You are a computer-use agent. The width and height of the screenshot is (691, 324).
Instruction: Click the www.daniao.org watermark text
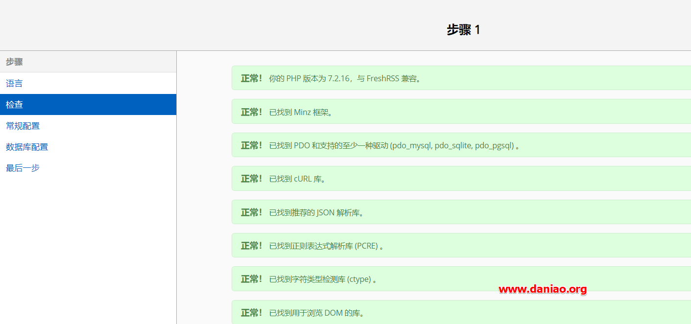click(x=543, y=289)
